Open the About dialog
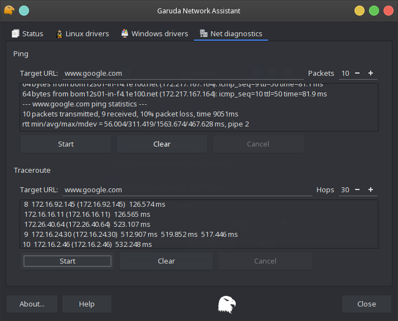Image resolution: width=398 pixels, height=321 pixels. (32, 304)
